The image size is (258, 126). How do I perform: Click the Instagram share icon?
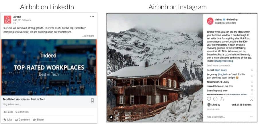tap(222, 99)
